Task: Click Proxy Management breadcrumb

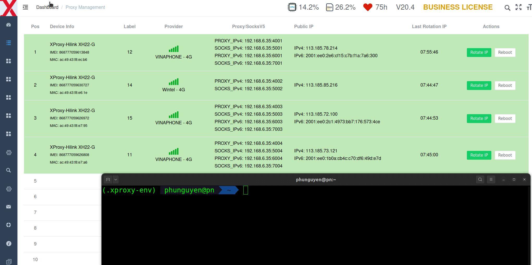Action: [x=85, y=7]
